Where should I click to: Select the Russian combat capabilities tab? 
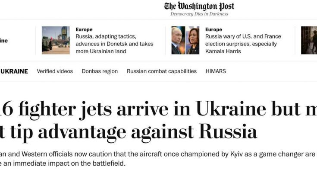coord(162,71)
